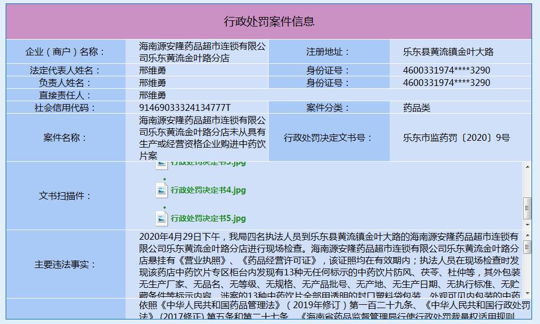The width and height of the screenshot is (540, 324).
Task: Open the 行政处罚决定书4.jpg attachment link
Action: [208, 191]
